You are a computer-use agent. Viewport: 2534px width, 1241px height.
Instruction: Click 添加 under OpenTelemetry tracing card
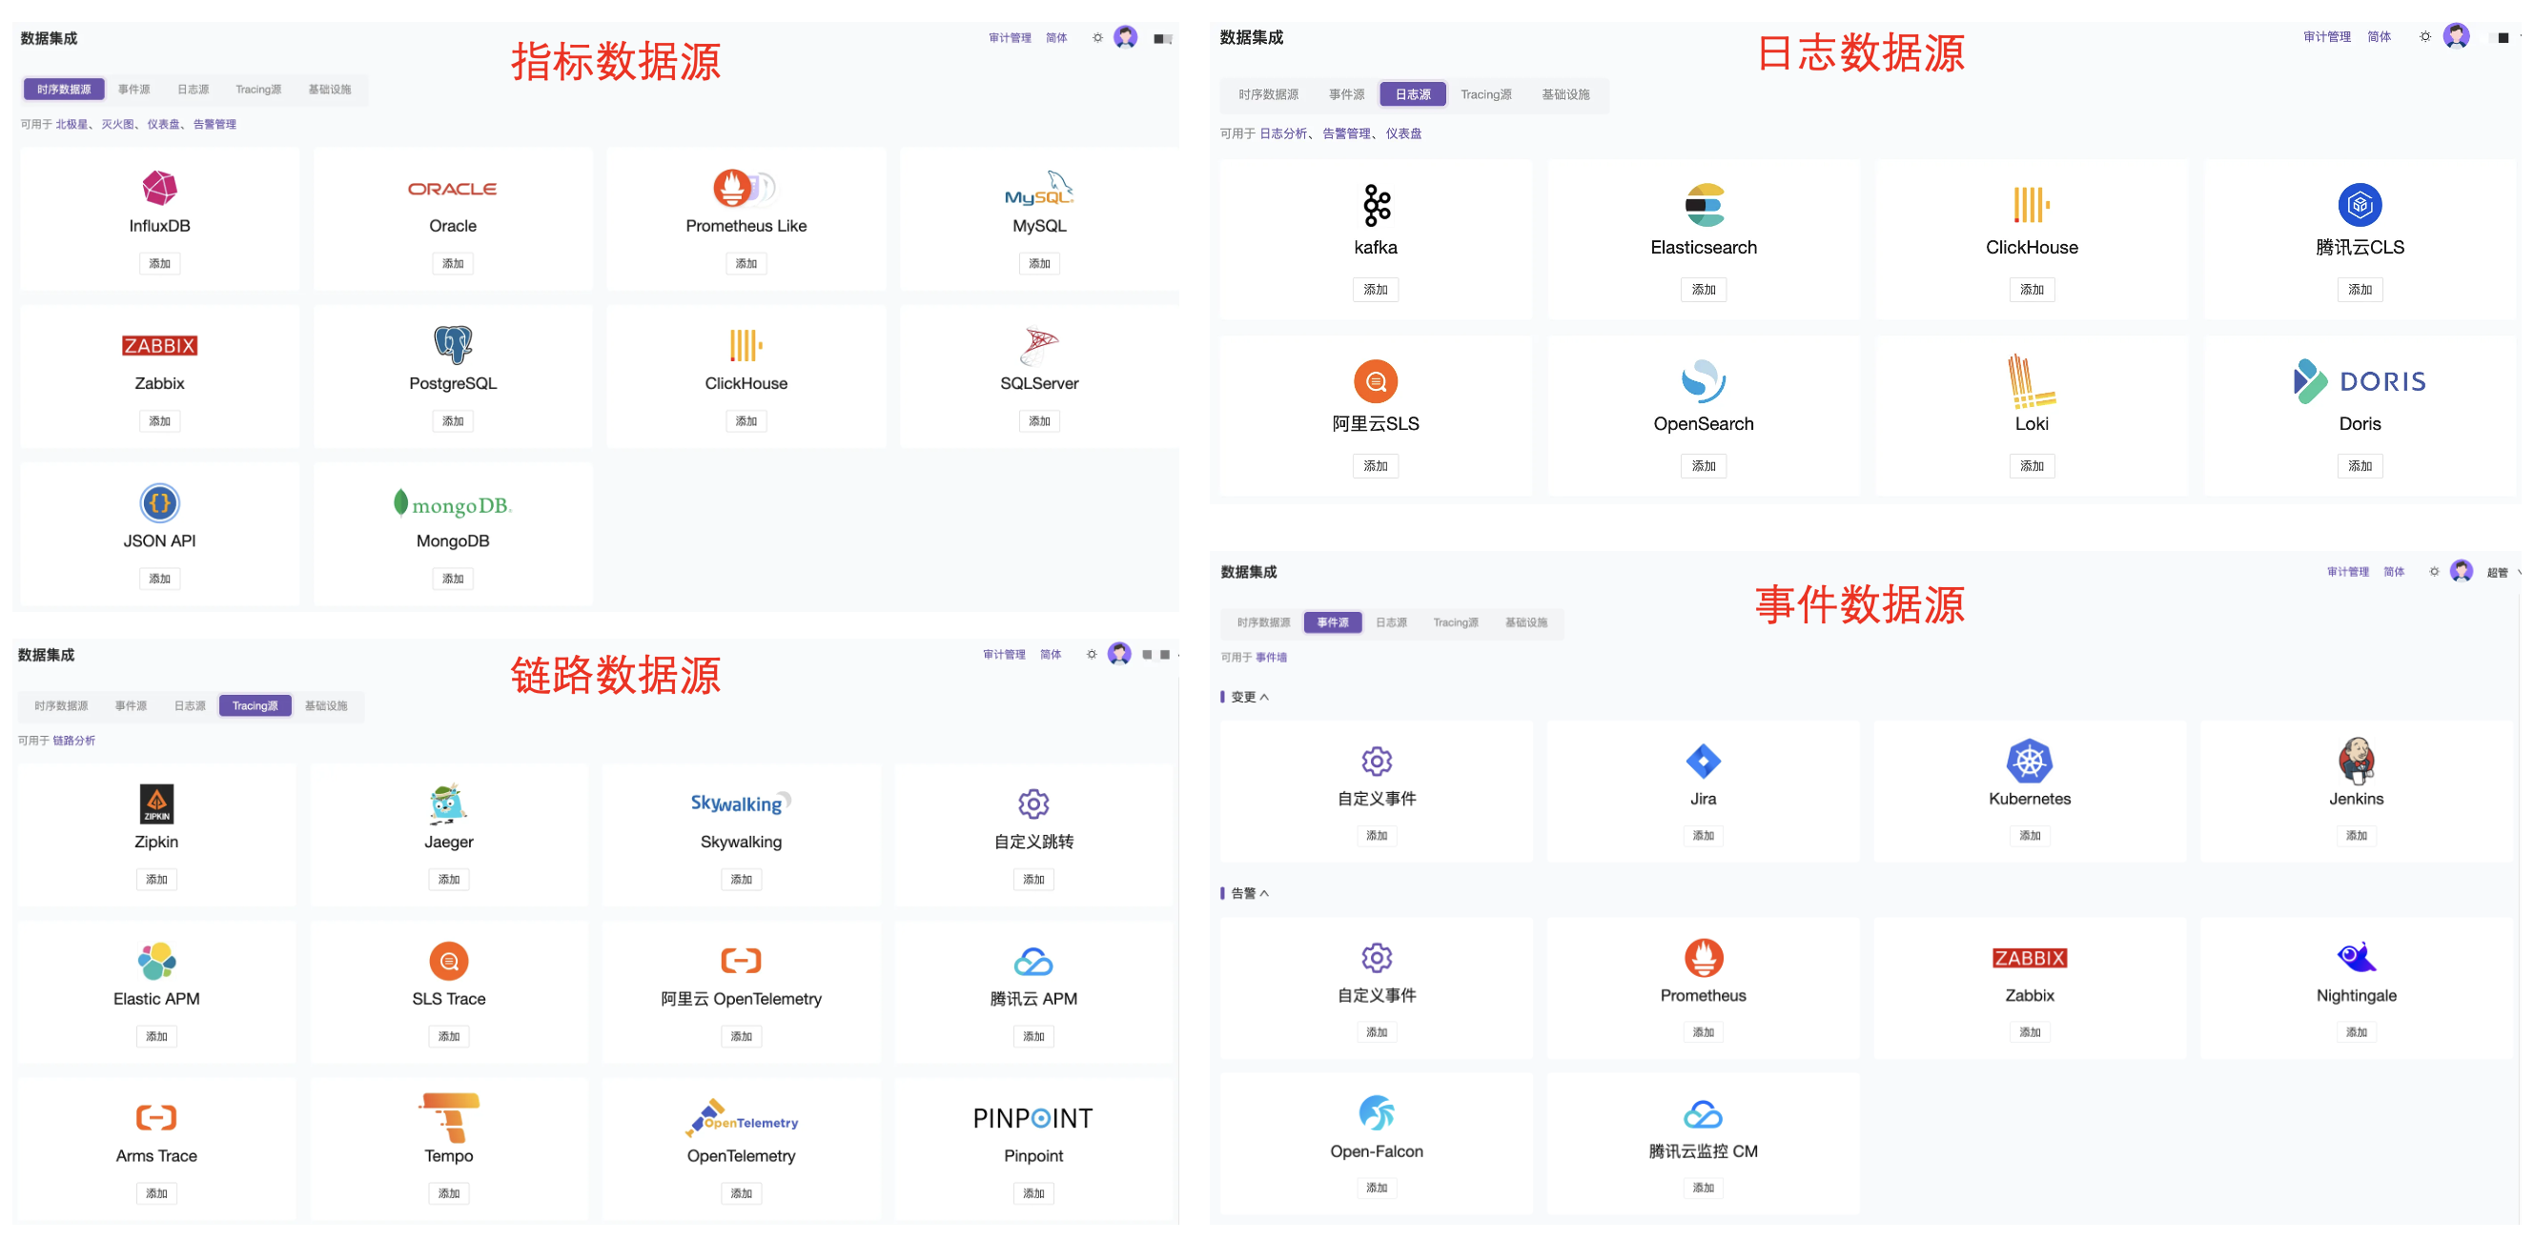coord(741,1192)
